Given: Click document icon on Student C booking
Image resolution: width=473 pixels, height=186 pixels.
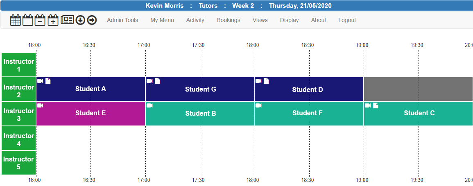Looking at the screenshot, I should [376, 105].
